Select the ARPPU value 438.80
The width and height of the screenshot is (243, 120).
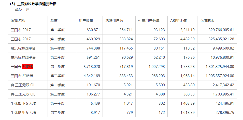click(190, 85)
